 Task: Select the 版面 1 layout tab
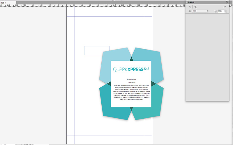pos(8,3)
